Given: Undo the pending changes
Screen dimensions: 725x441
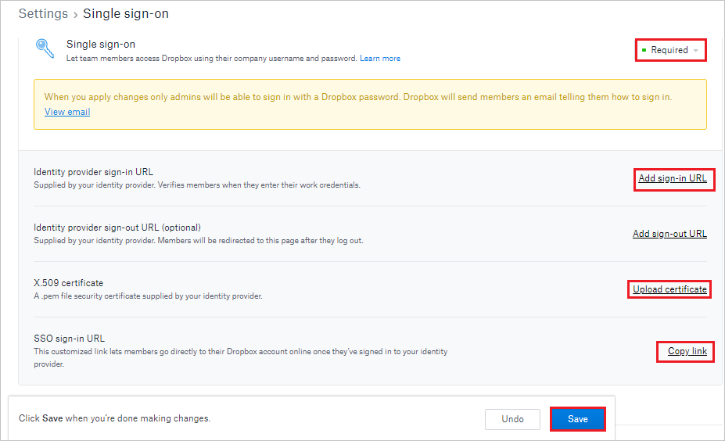Looking at the screenshot, I should [x=512, y=419].
